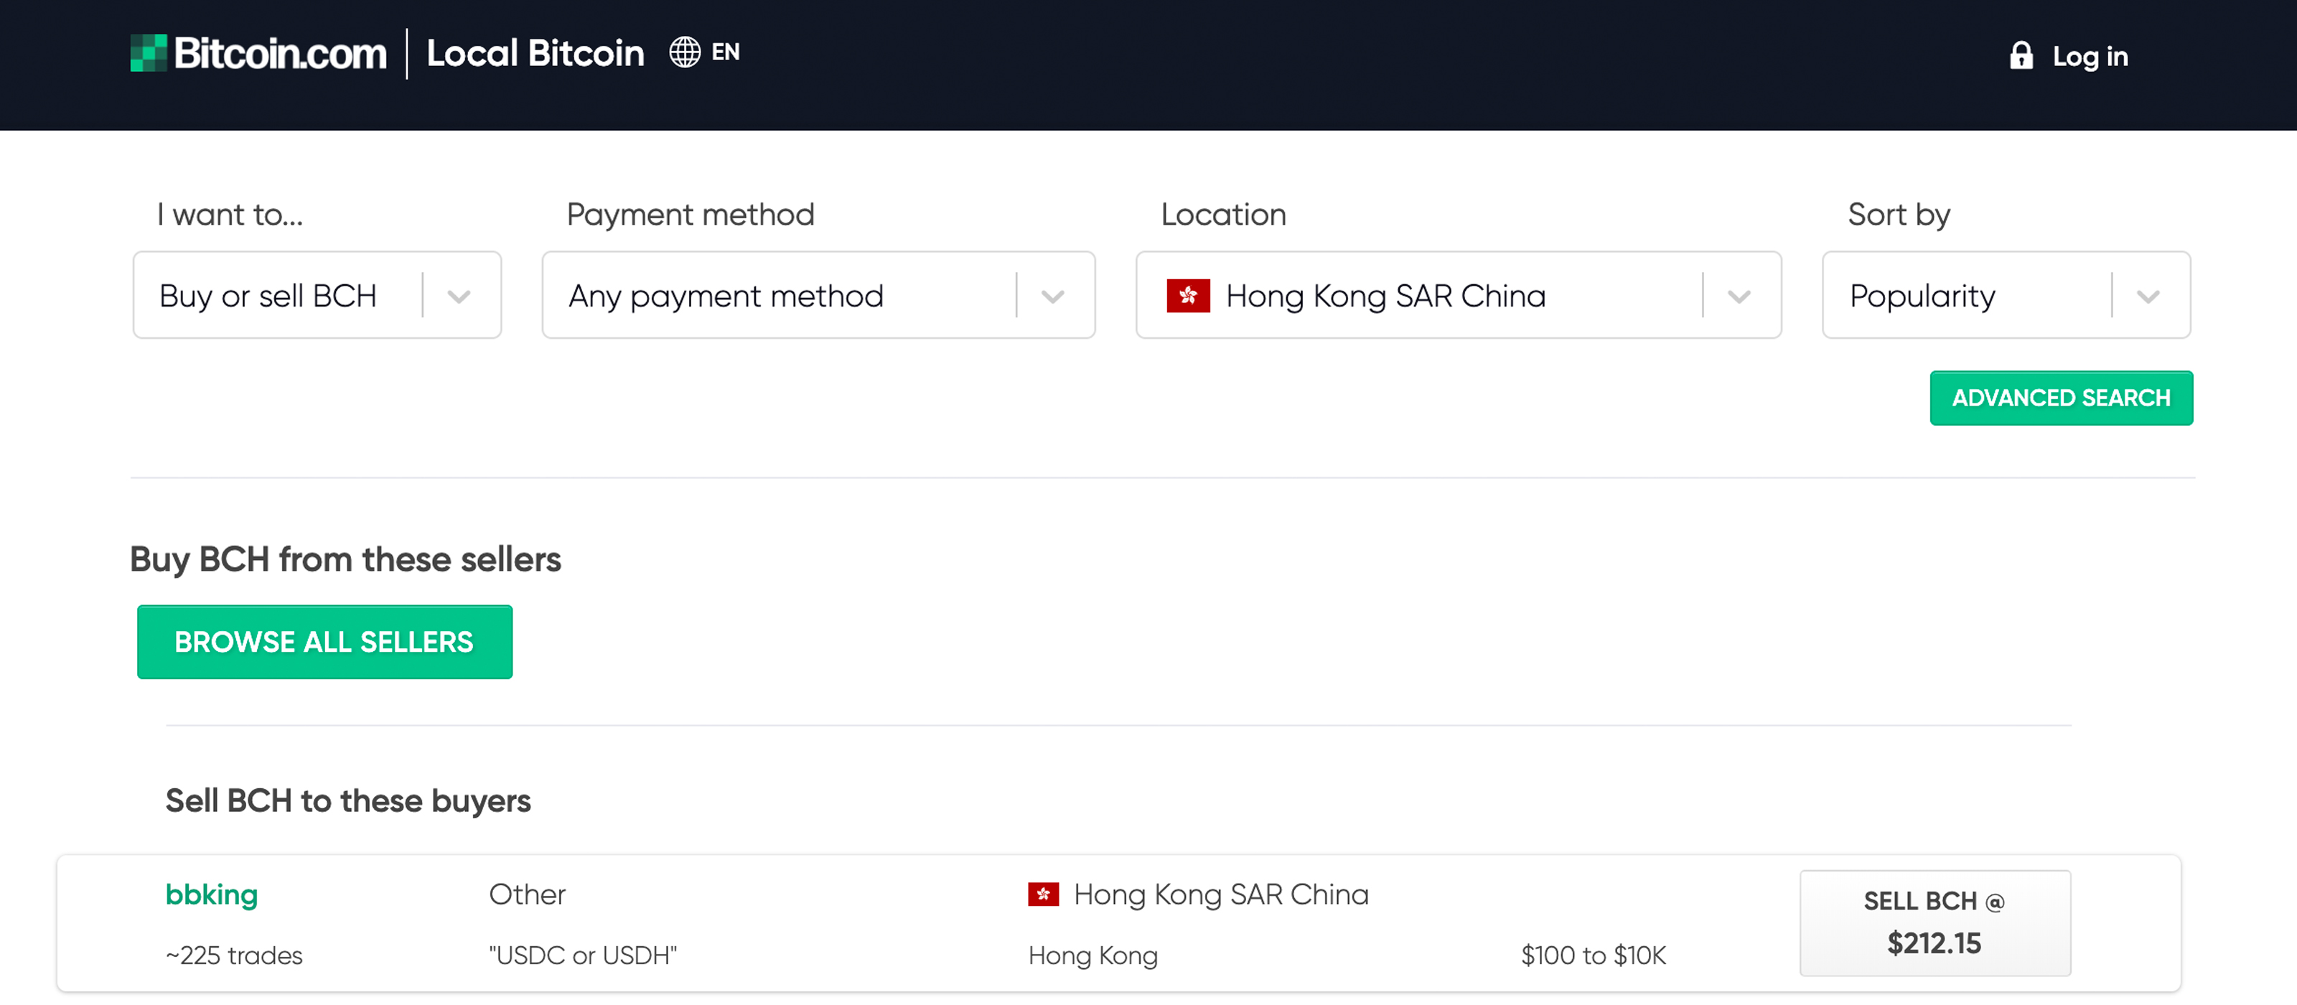Click the $100 to $10K limit text
This screenshot has height=1005, width=2297.
coord(1593,956)
